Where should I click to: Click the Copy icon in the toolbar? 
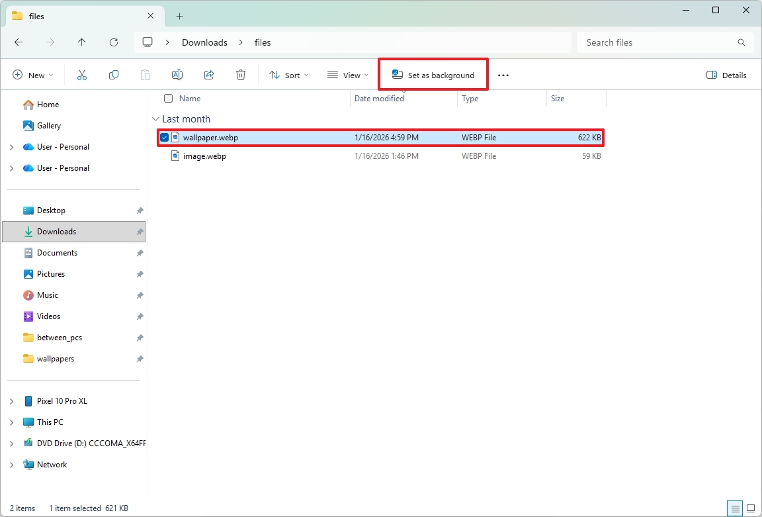tap(113, 75)
